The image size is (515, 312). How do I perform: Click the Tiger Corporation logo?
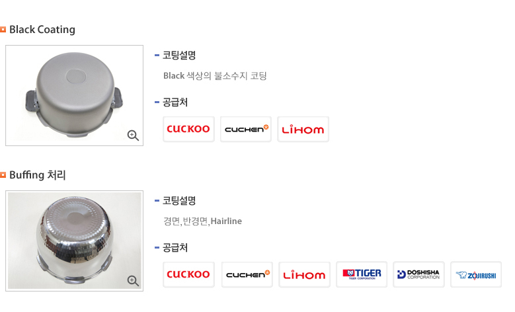coord(362,274)
